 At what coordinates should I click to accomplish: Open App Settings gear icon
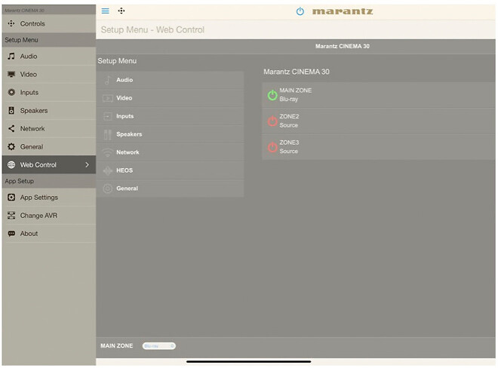pyautogui.click(x=11, y=198)
